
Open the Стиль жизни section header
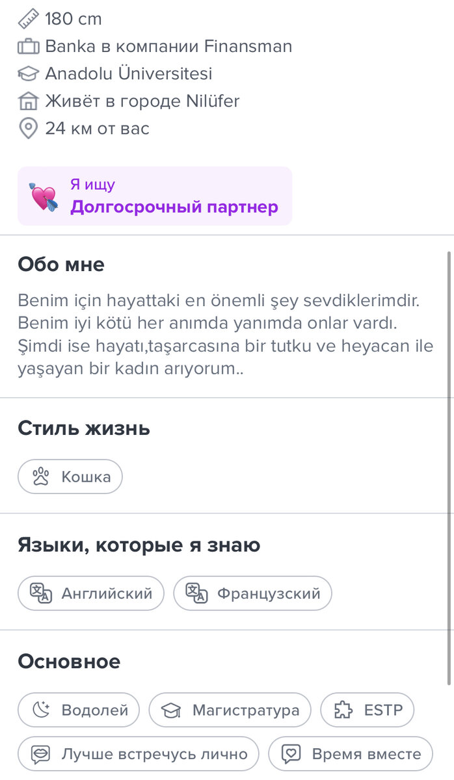[84, 428]
